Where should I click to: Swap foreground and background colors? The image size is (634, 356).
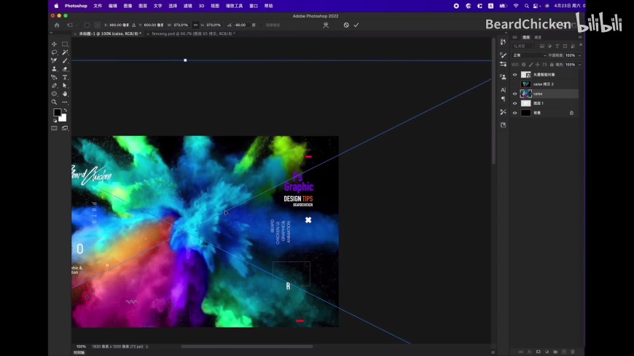pos(65,110)
